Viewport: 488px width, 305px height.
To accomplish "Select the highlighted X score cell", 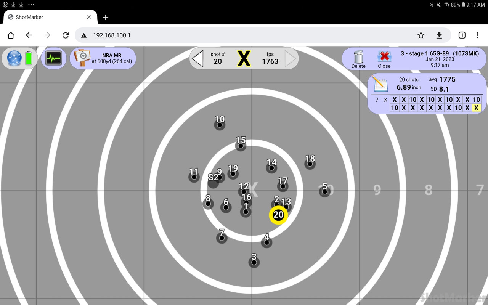I will point(476,108).
